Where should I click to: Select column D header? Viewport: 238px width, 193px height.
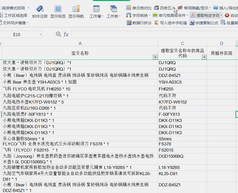coord(221,43)
